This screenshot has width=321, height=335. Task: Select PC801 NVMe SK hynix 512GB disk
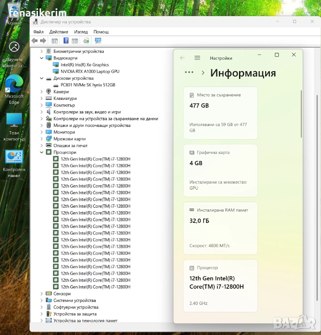click(88, 85)
